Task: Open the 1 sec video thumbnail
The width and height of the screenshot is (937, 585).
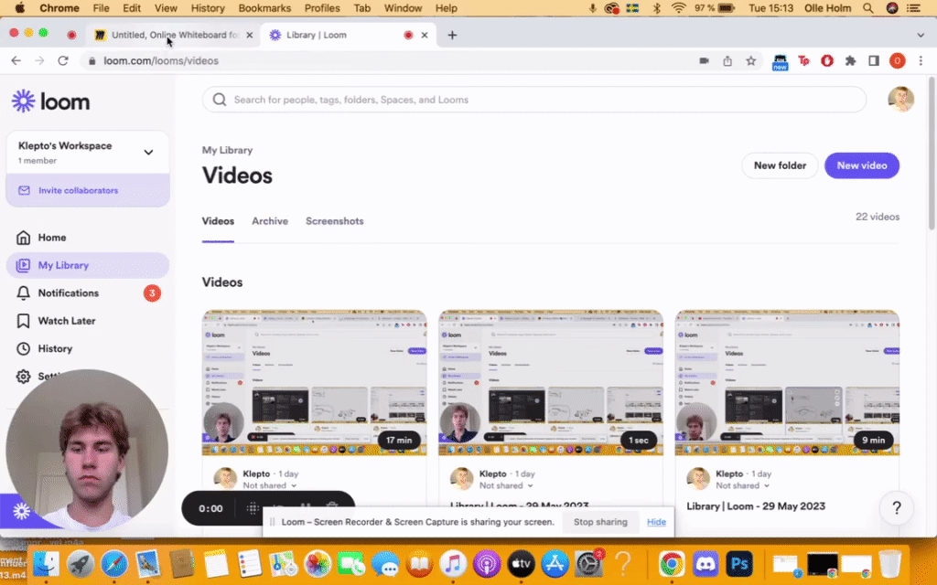Action: click(x=551, y=383)
